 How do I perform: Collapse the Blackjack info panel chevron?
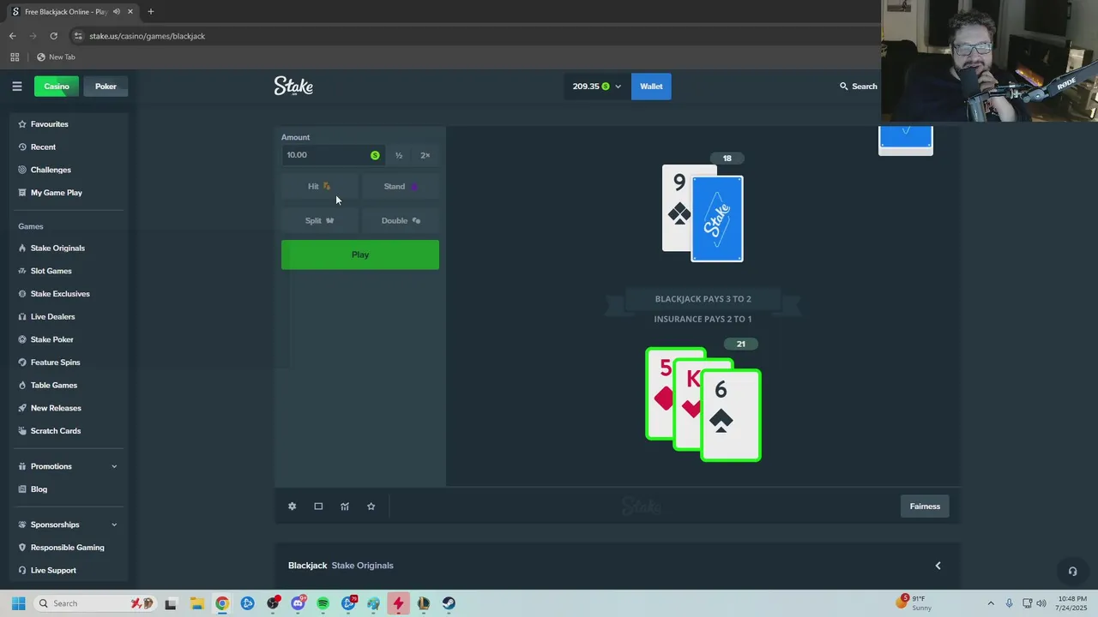coord(938,566)
